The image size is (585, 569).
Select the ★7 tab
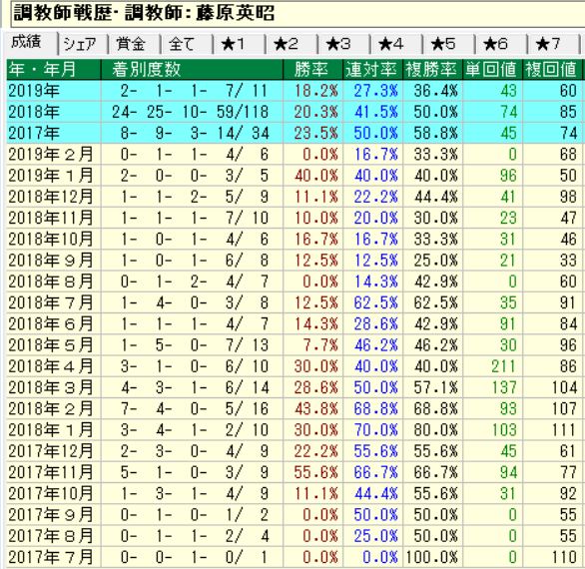click(553, 44)
